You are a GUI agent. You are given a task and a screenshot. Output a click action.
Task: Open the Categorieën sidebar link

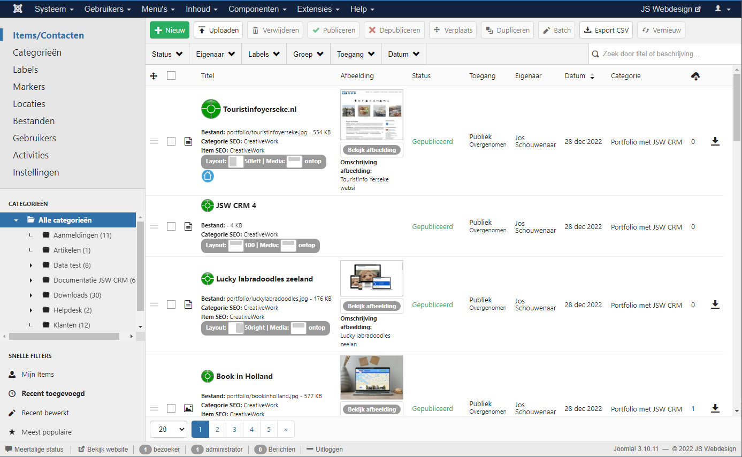coord(37,52)
